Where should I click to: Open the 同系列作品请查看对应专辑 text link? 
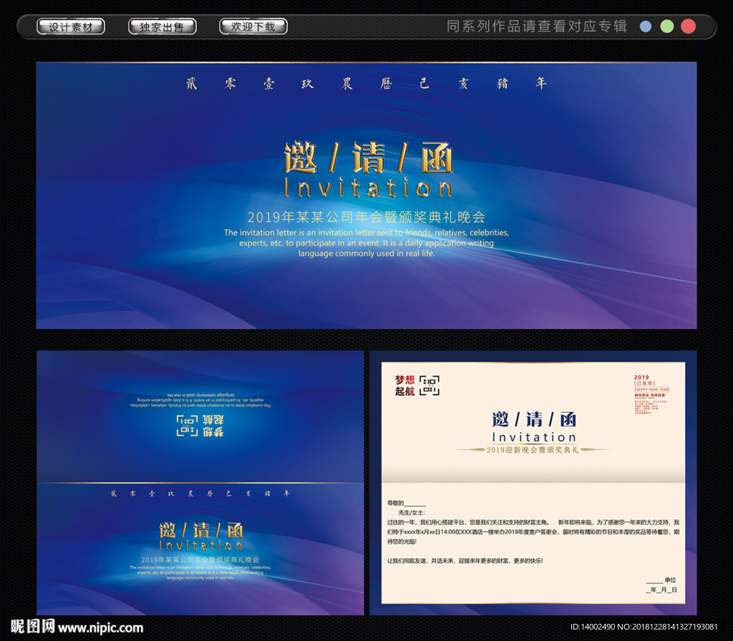536,26
